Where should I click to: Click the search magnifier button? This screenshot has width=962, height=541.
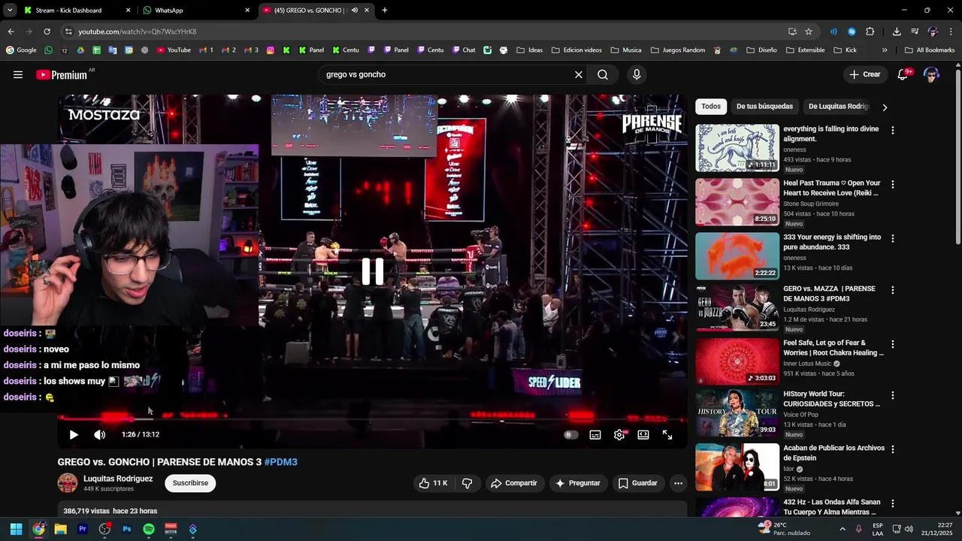[x=603, y=74]
